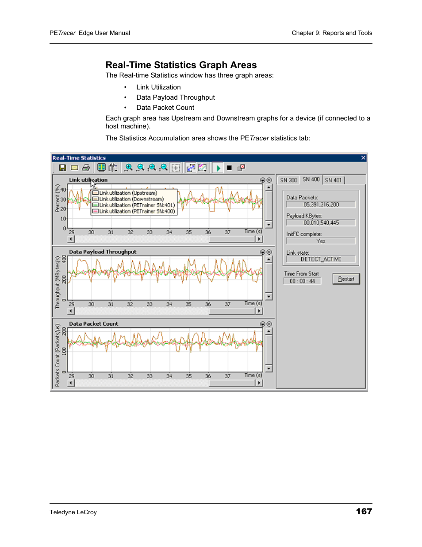Click the Payload KBytes value field
The width and height of the screenshot is (422, 547).
(321, 223)
